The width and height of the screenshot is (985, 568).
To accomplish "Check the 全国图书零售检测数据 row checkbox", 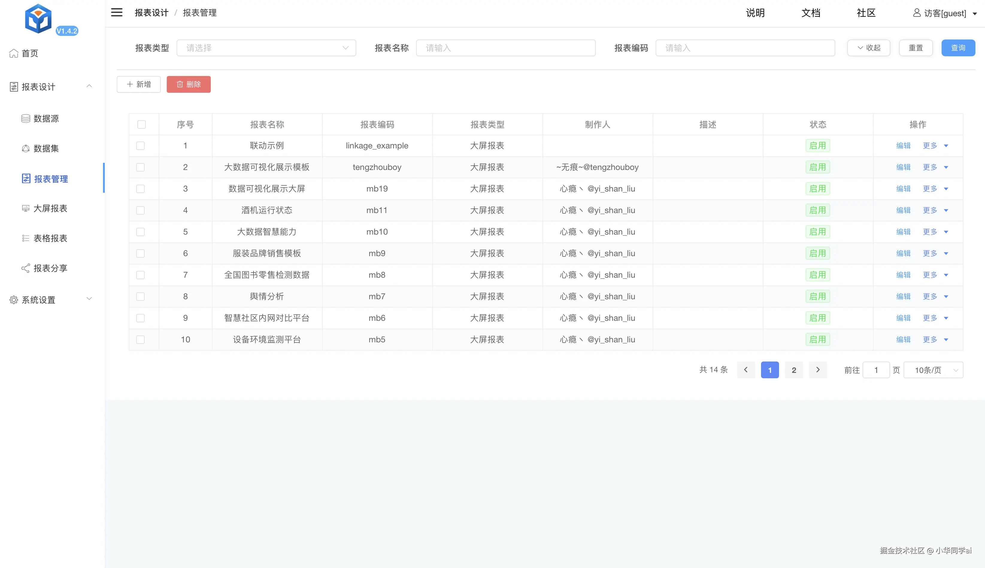I will pyautogui.click(x=140, y=275).
